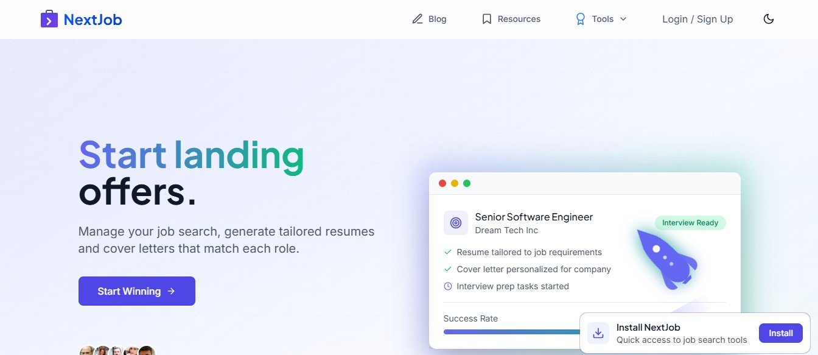The height and width of the screenshot is (355, 818).
Task: Click the bookmark icon beside Resources
Action: pyautogui.click(x=486, y=19)
